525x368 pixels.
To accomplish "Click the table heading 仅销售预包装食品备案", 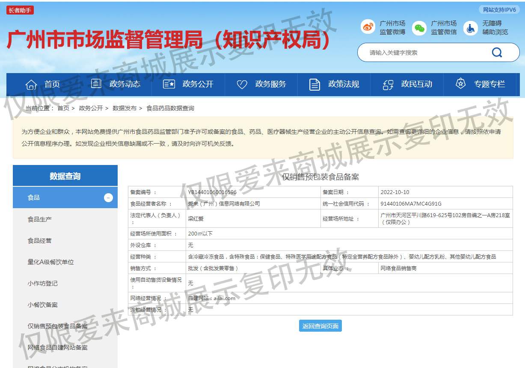I will point(320,177).
